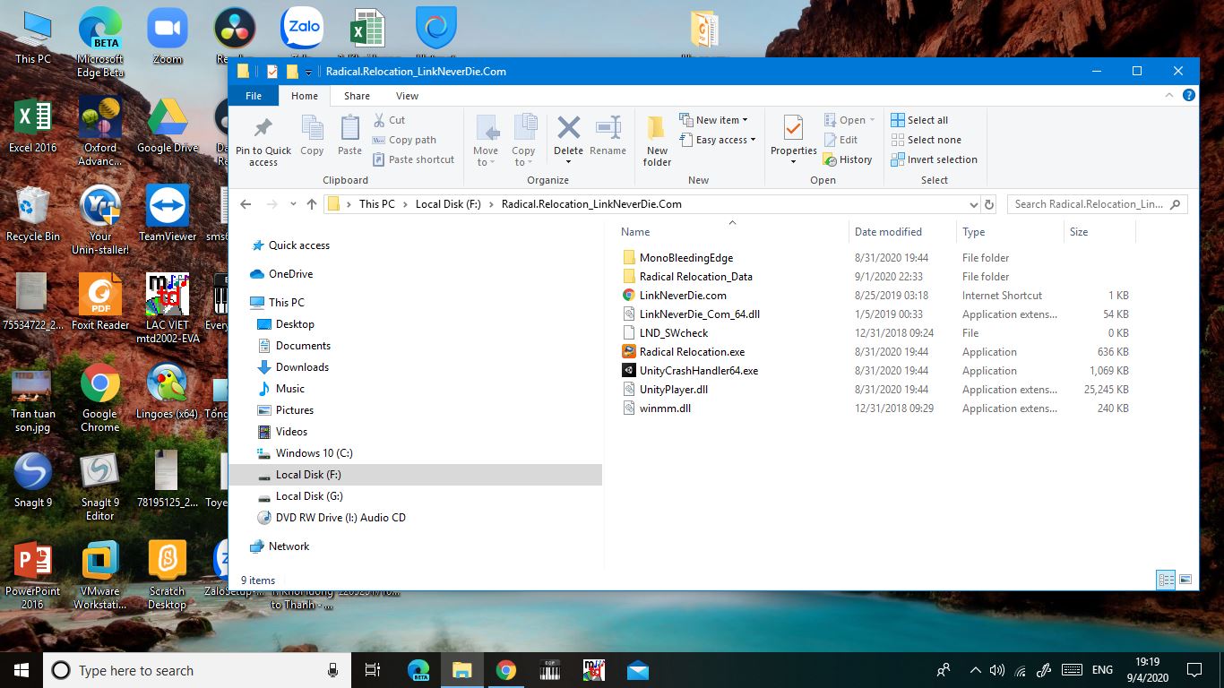The height and width of the screenshot is (688, 1224).
Task: Switch to large icons view toggle
Action: [1185, 580]
